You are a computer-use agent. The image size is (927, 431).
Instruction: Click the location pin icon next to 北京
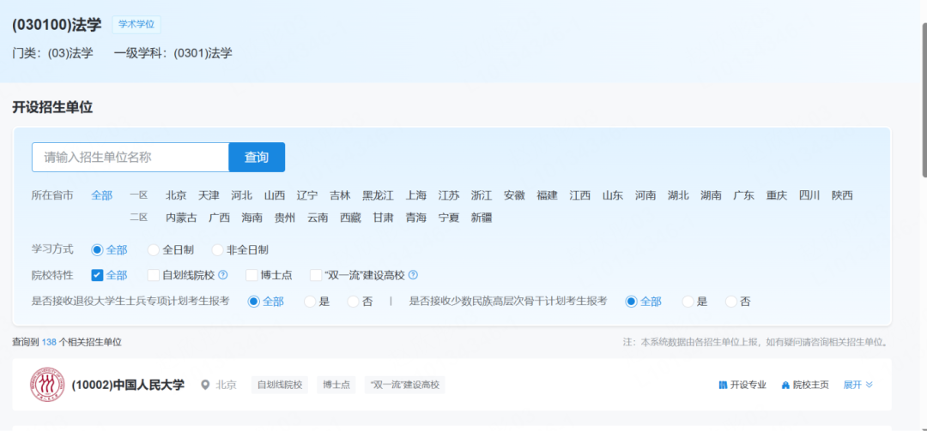point(205,385)
